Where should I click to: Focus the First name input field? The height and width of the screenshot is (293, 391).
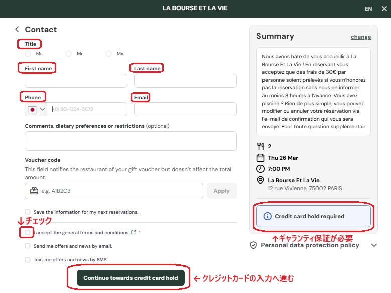[x=76, y=81]
